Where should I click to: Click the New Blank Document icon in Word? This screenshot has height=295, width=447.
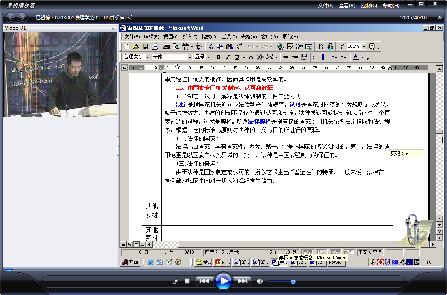(127, 47)
